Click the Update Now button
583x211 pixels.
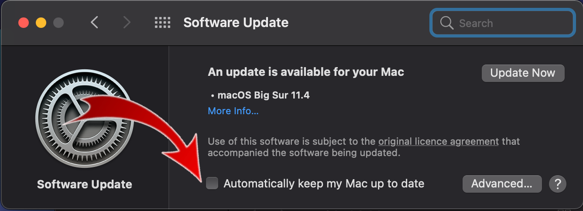(x=523, y=73)
